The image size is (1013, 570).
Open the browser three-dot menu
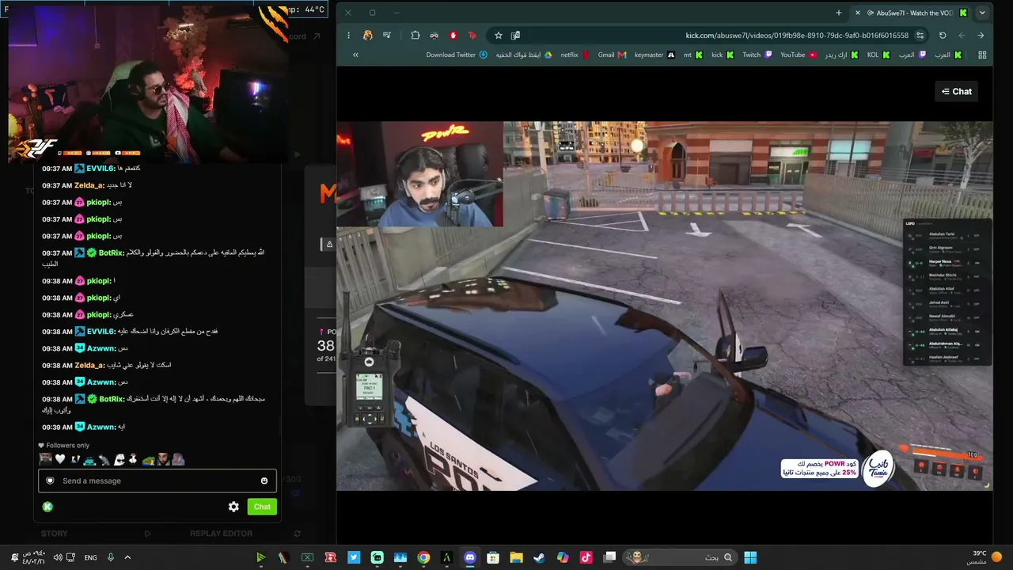(348, 35)
